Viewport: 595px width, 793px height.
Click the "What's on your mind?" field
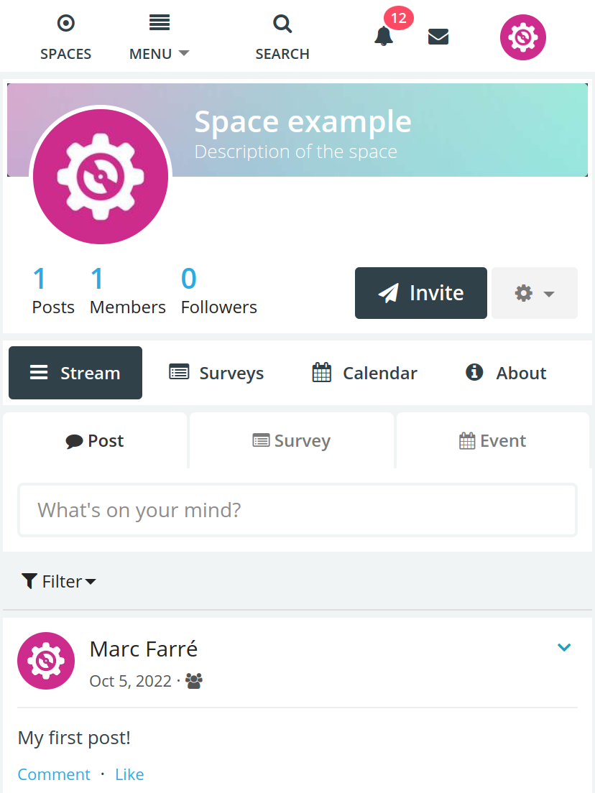[297, 510]
